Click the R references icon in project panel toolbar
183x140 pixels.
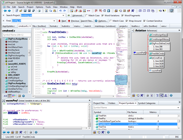tap(103, 132)
